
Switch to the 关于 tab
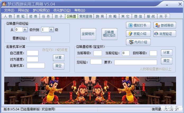pyautogui.click(x=163, y=16)
